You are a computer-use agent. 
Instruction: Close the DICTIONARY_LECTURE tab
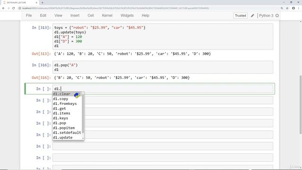click(36, 2)
